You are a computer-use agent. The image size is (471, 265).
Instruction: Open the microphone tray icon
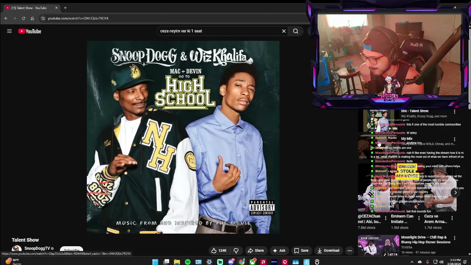[427, 262]
